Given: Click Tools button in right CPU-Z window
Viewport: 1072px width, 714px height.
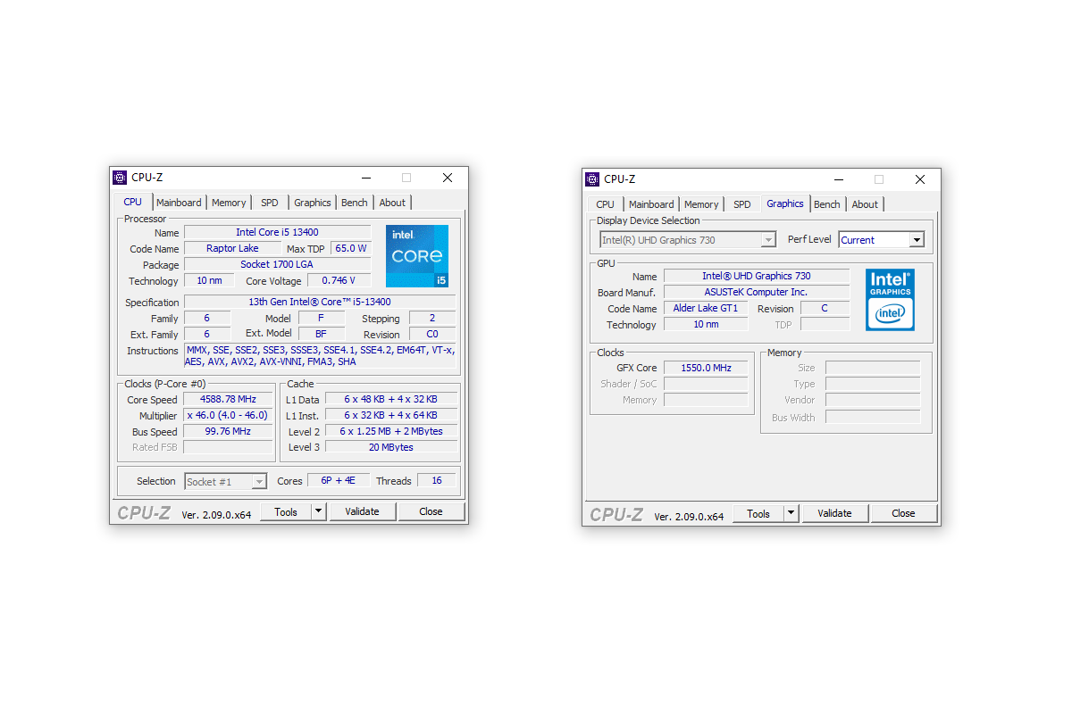Looking at the screenshot, I should 758,513.
